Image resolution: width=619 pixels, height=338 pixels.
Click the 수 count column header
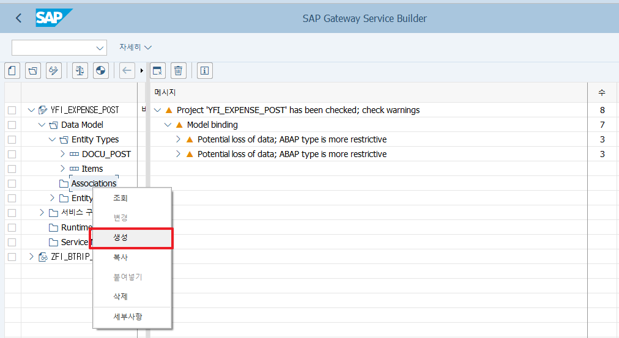pyautogui.click(x=602, y=92)
